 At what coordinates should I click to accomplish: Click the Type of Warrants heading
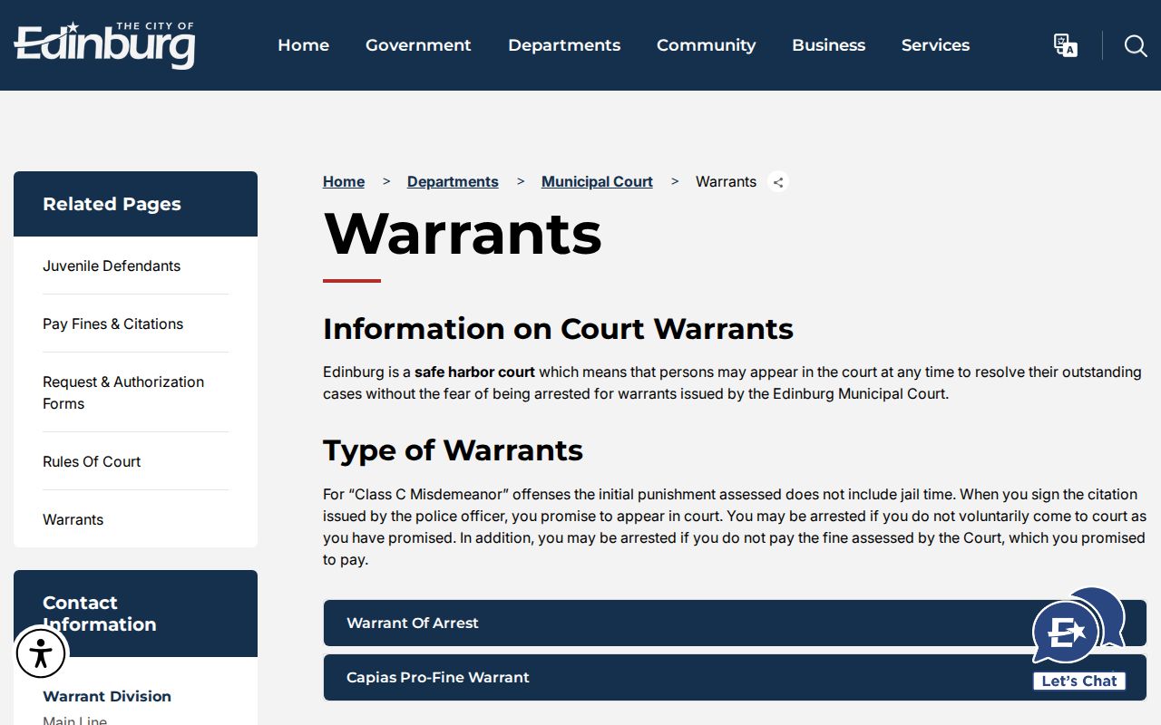(453, 450)
